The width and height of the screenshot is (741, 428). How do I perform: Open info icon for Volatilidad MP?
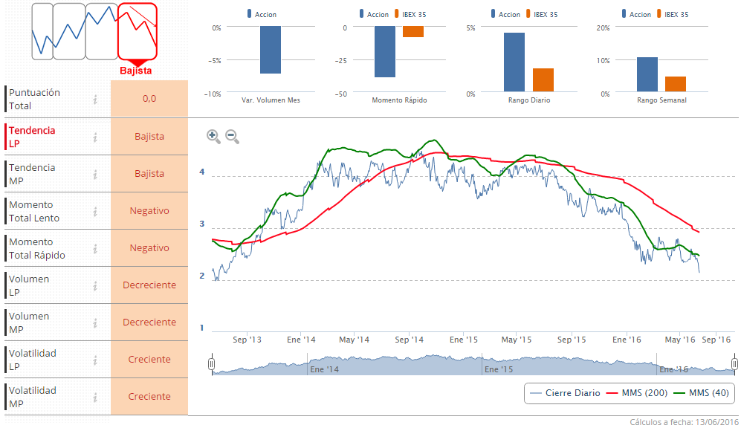coord(95,398)
